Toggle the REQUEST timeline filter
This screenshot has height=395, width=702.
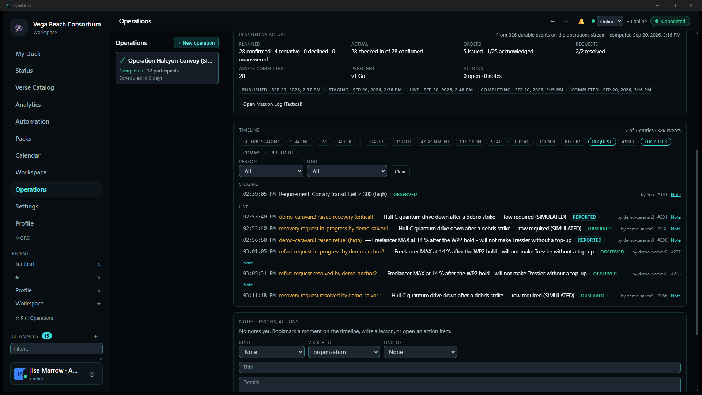[x=602, y=142]
